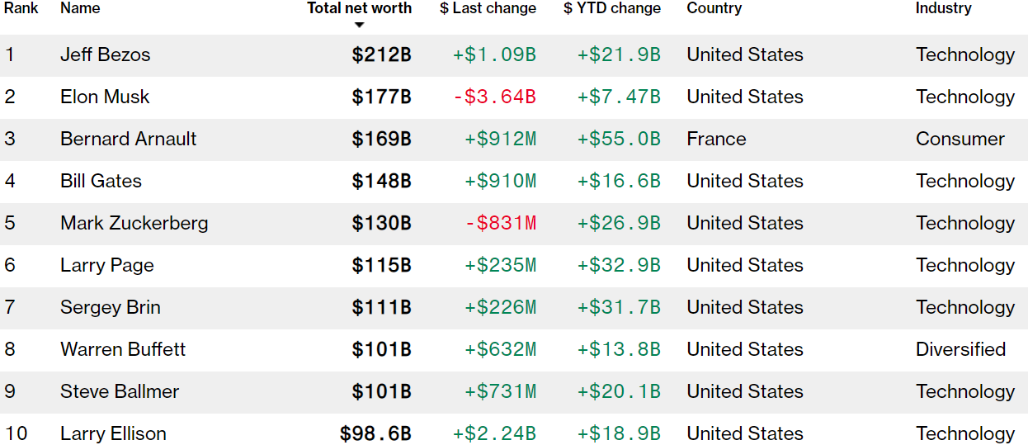This screenshot has height=445, width=1028.
Task: Open Mark Zuckerberg profile
Action: click(x=134, y=224)
